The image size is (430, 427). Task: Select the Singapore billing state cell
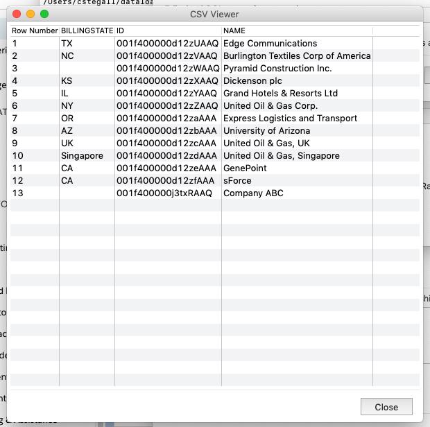pyautogui.click(x=87, y=156)
